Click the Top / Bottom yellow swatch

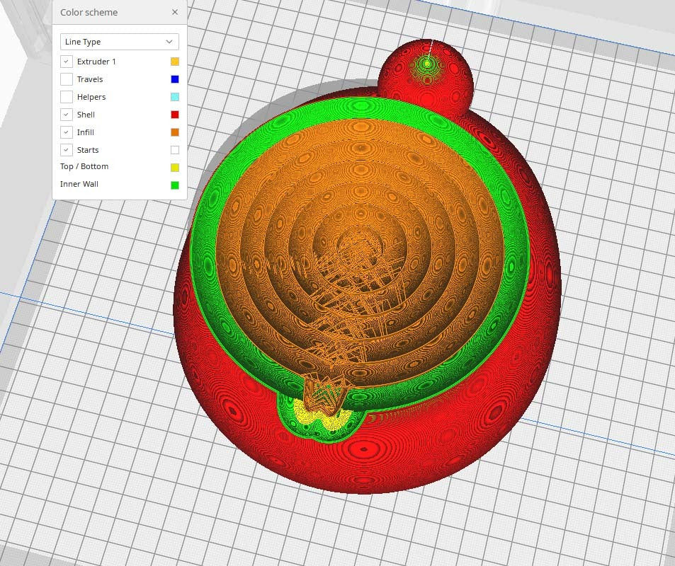[x=175, y=167]
